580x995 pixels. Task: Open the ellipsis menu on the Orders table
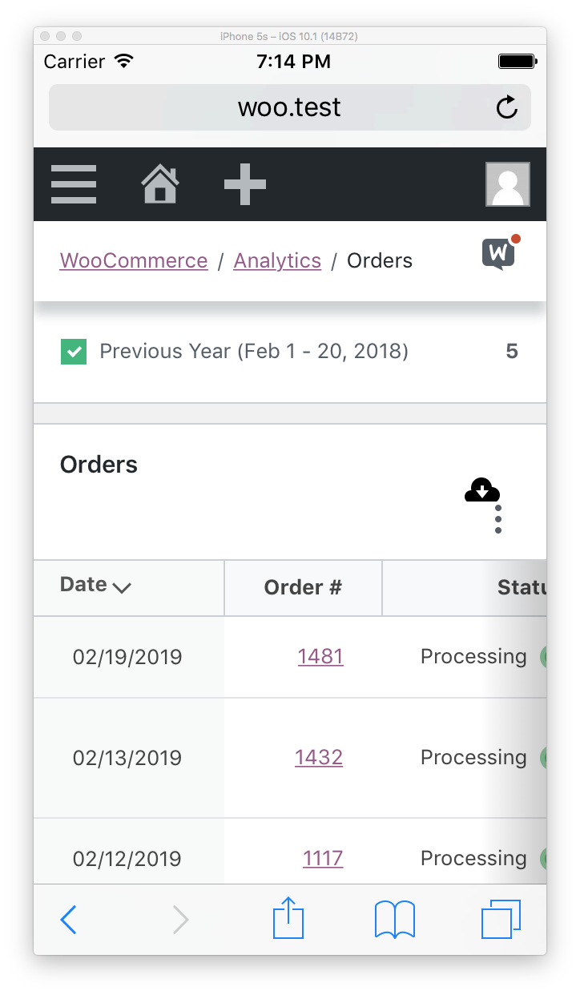[x=497, y=518]
